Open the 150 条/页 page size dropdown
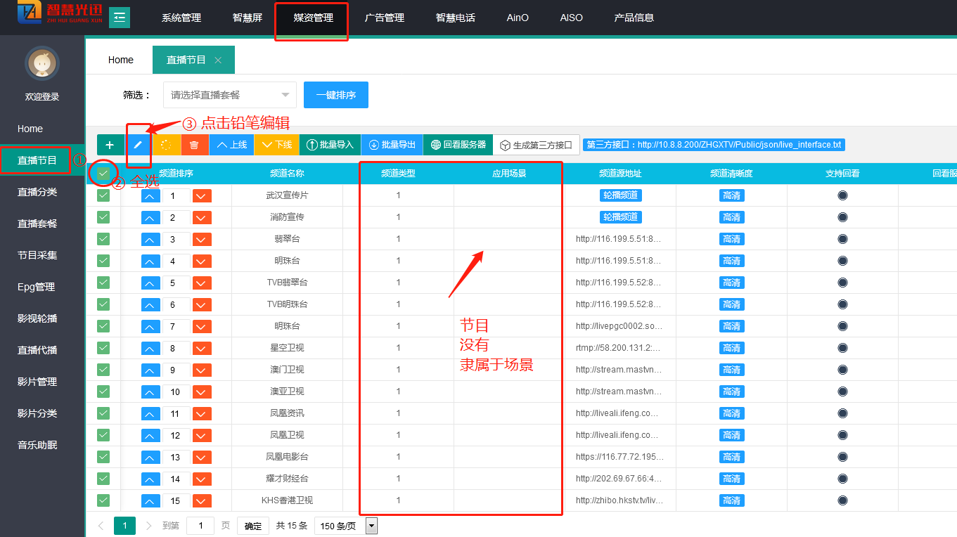957x537 pixels. click(x=348, y=526)
